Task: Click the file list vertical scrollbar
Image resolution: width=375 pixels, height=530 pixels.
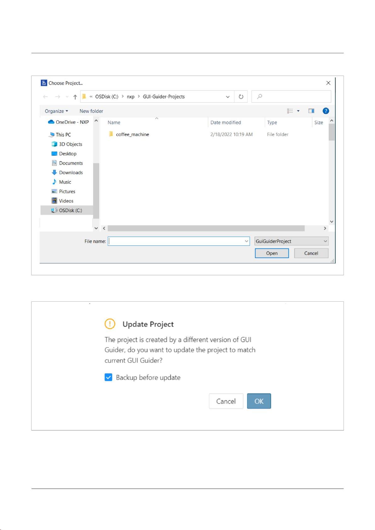Action: (332, 132)
